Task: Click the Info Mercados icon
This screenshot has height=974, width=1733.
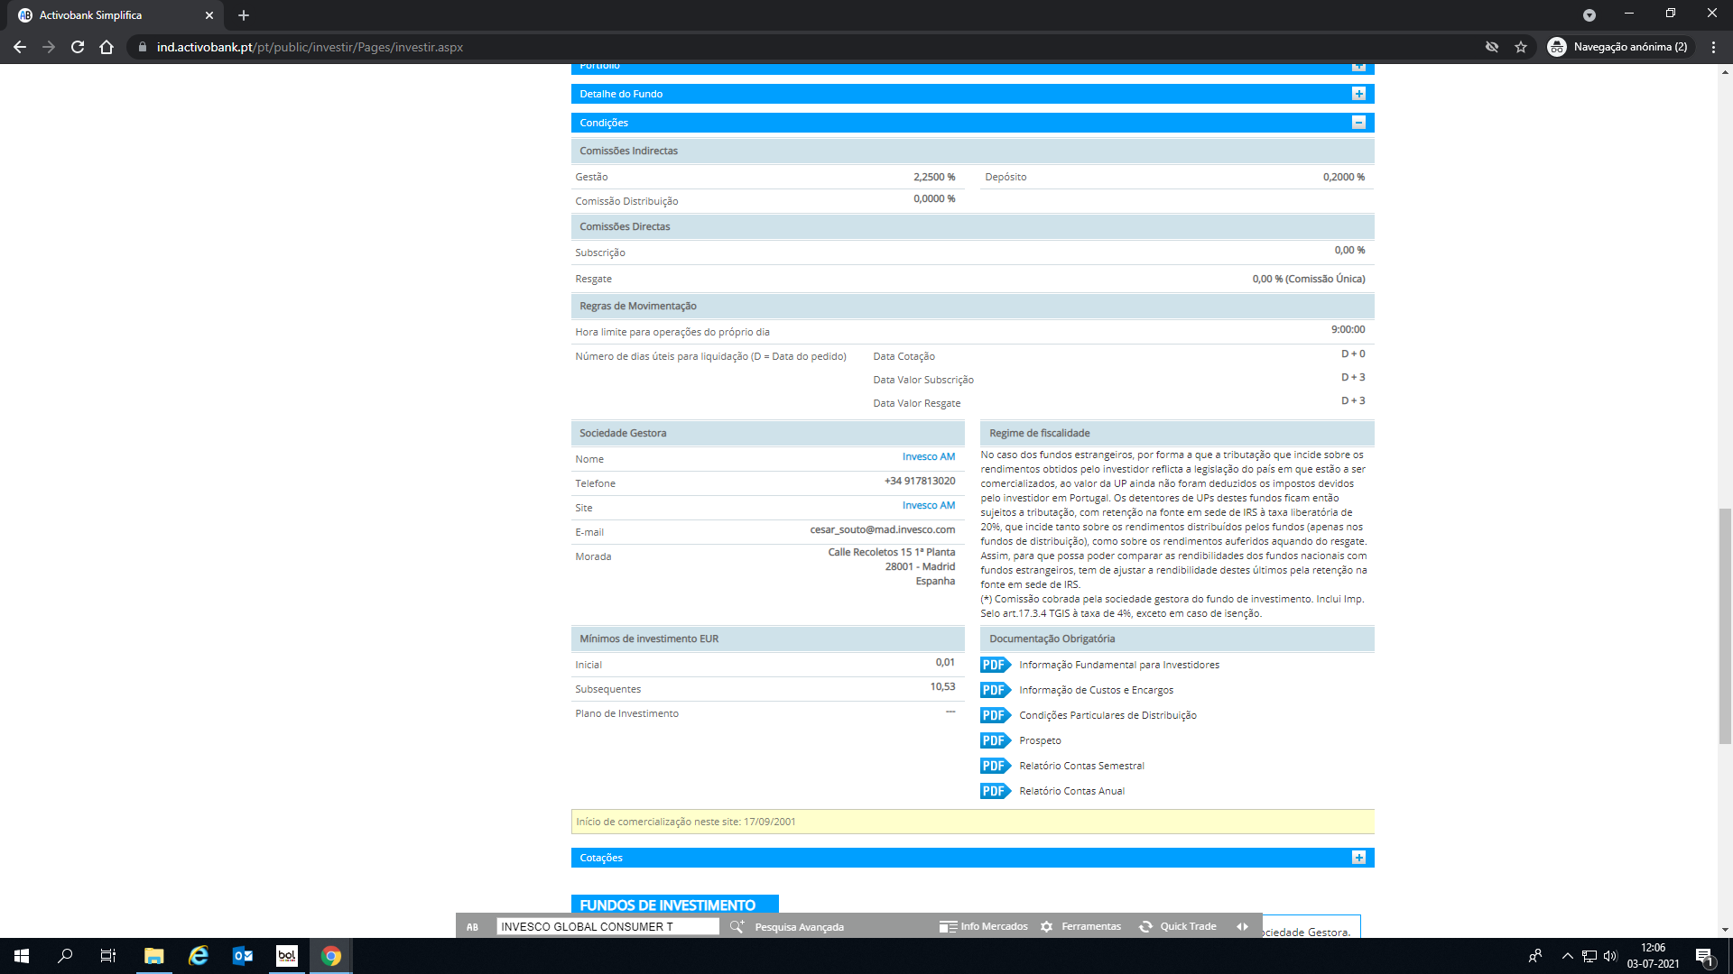Action: [x=948, y=926]
